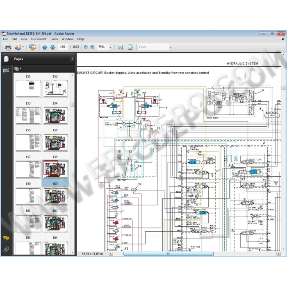Screen dimensions: 287x287
Task: Click the horizontal scrollbar left arrow
Action: click(111, 254)
